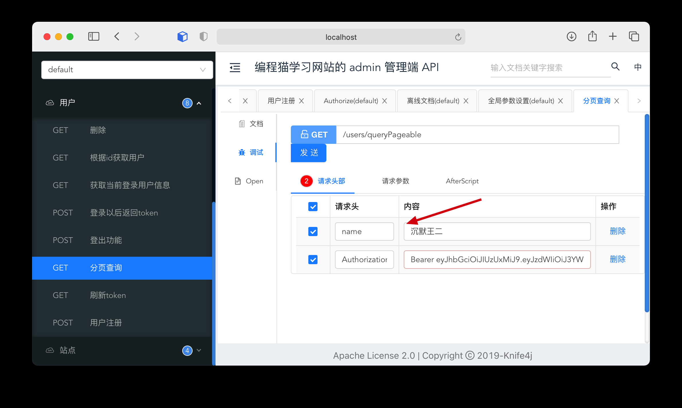
Task: Click the Share icon in the toolbar
Action: click(592, 37)
